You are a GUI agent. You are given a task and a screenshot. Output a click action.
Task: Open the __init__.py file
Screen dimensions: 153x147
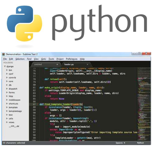click(x=14, y=126)
